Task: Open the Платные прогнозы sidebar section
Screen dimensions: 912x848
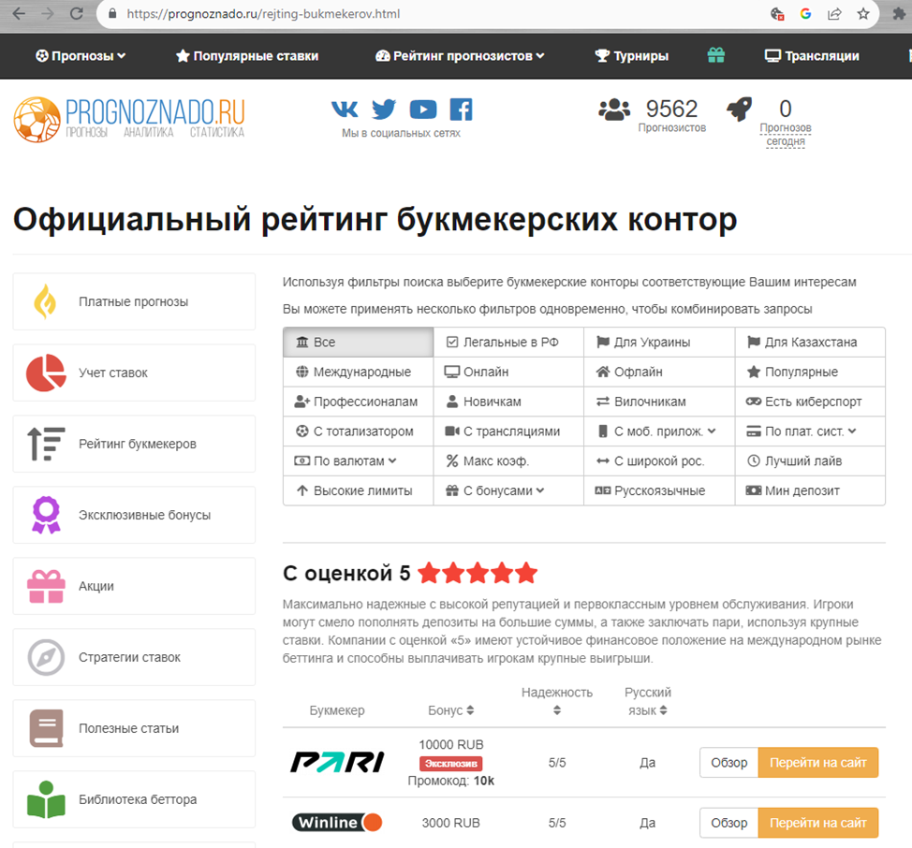Action: pyautogui.click(x=133, y=301)
